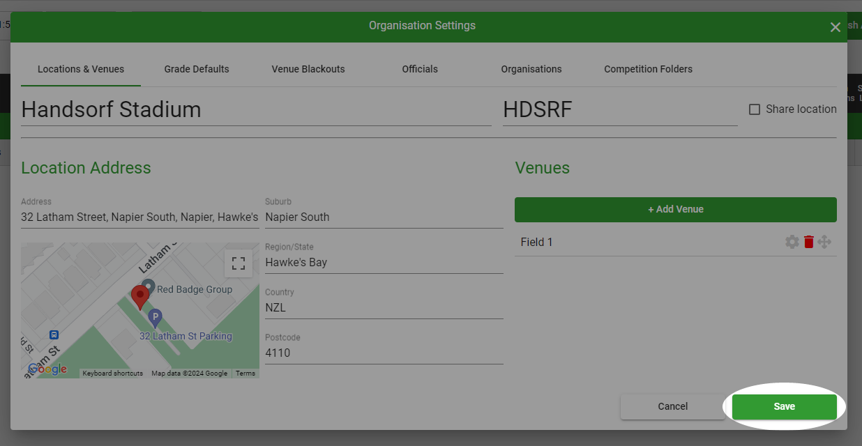Select the Field 1 venue row
This screenshot has height=446, width=862.
tap(676, 242)
